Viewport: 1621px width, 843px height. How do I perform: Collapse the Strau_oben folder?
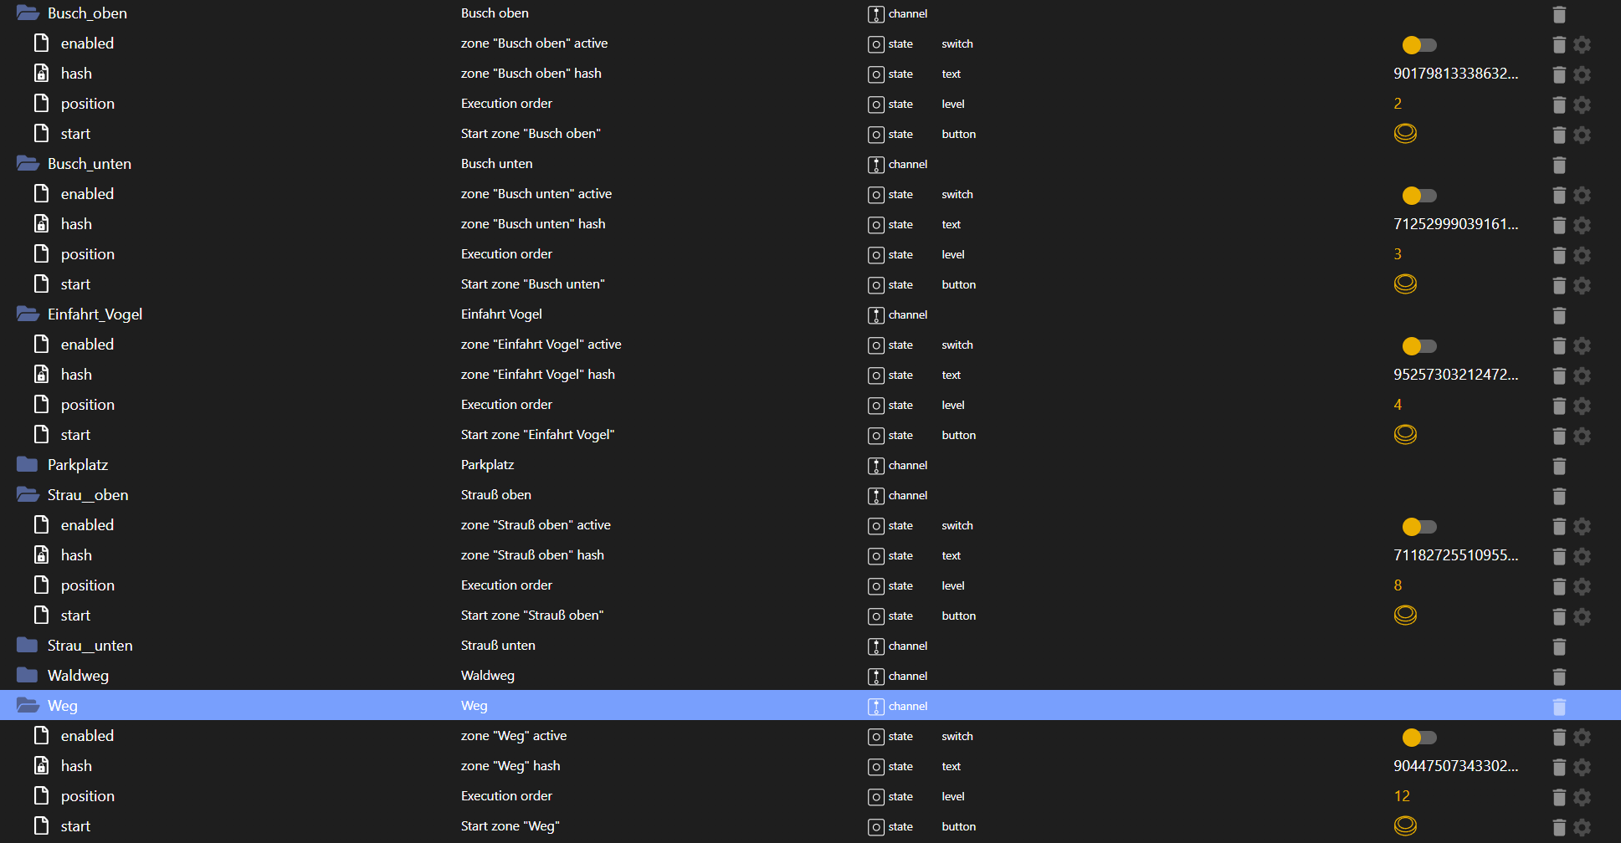(28, 495)
